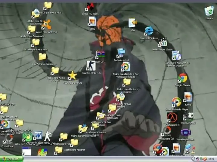The image size is (217, 162).
Task: Open the Iniciar start menu
Action: pyautogui.click(x=11, y=159)
